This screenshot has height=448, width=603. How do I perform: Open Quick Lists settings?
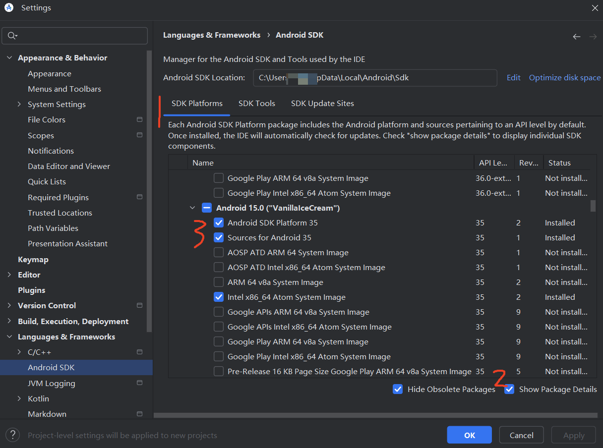click(47, 181)
